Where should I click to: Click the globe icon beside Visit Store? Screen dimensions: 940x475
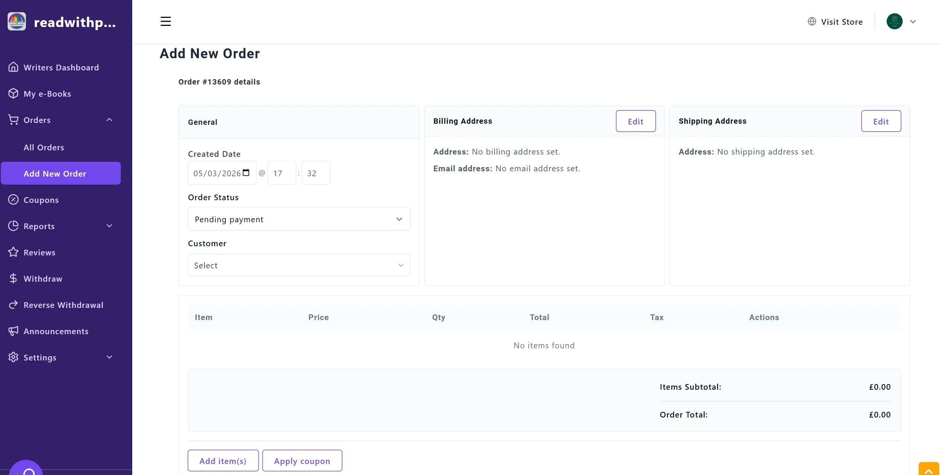[812, 22]
